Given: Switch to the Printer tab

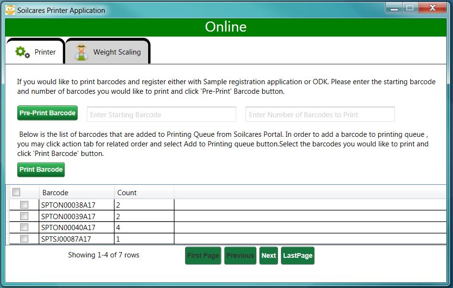Looking at the screenshot, I should click(35, 51).
